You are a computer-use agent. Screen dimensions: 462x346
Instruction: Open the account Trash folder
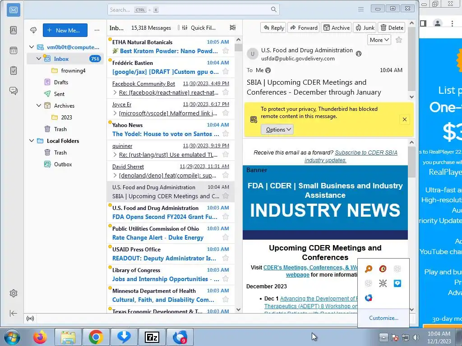tap(60, 129)
